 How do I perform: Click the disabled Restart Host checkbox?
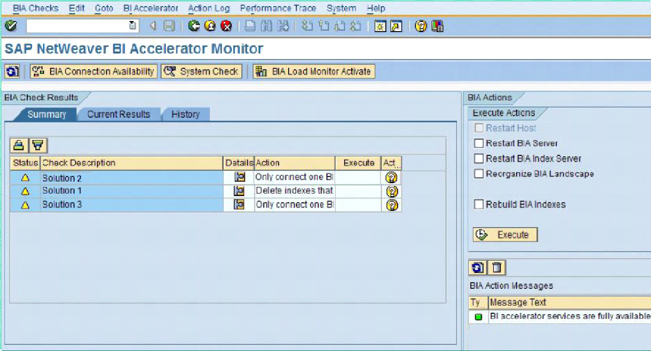point(479,128)
